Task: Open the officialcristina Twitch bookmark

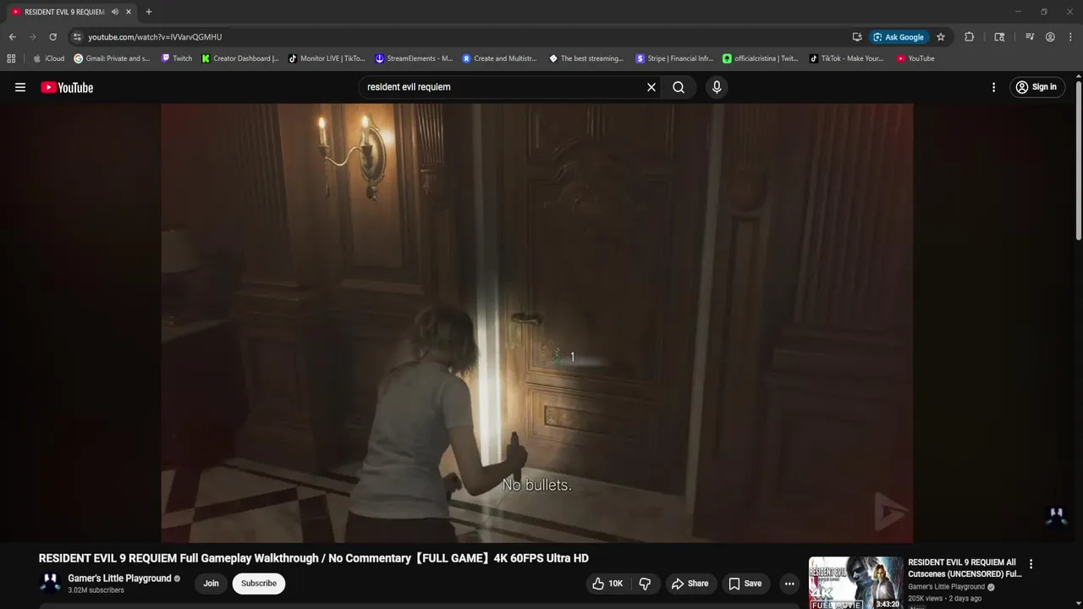Action: point(761,58)
